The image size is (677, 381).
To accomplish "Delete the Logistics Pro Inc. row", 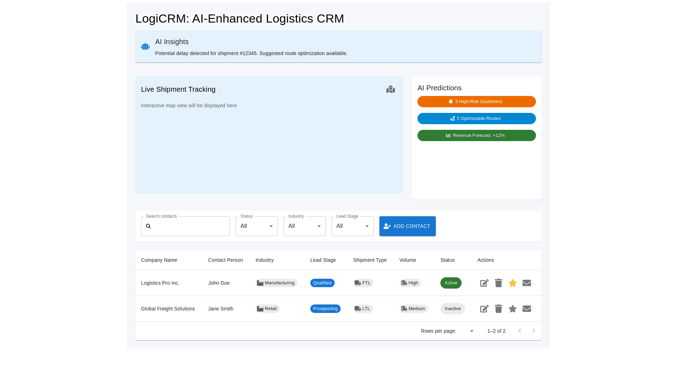I will click(498, 283).
